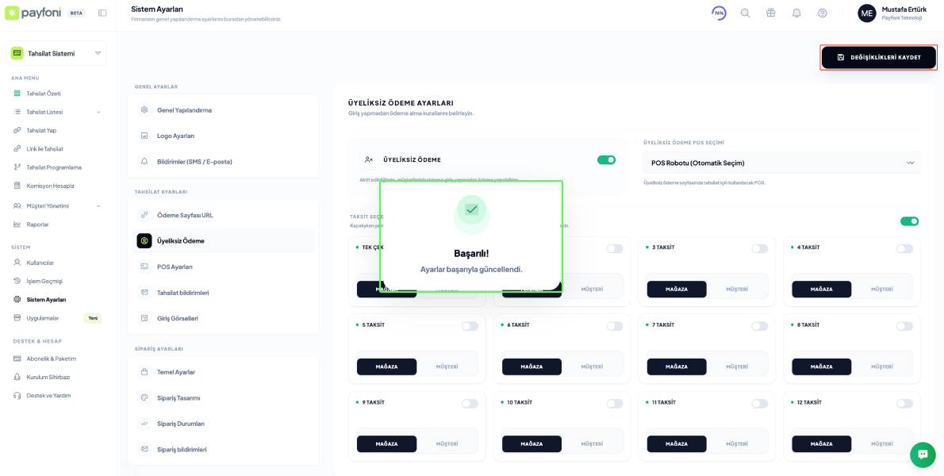Toggle the 4 Taksit switch
The width and height of the screenshot is (944, 476).
[x=904, y=248]
